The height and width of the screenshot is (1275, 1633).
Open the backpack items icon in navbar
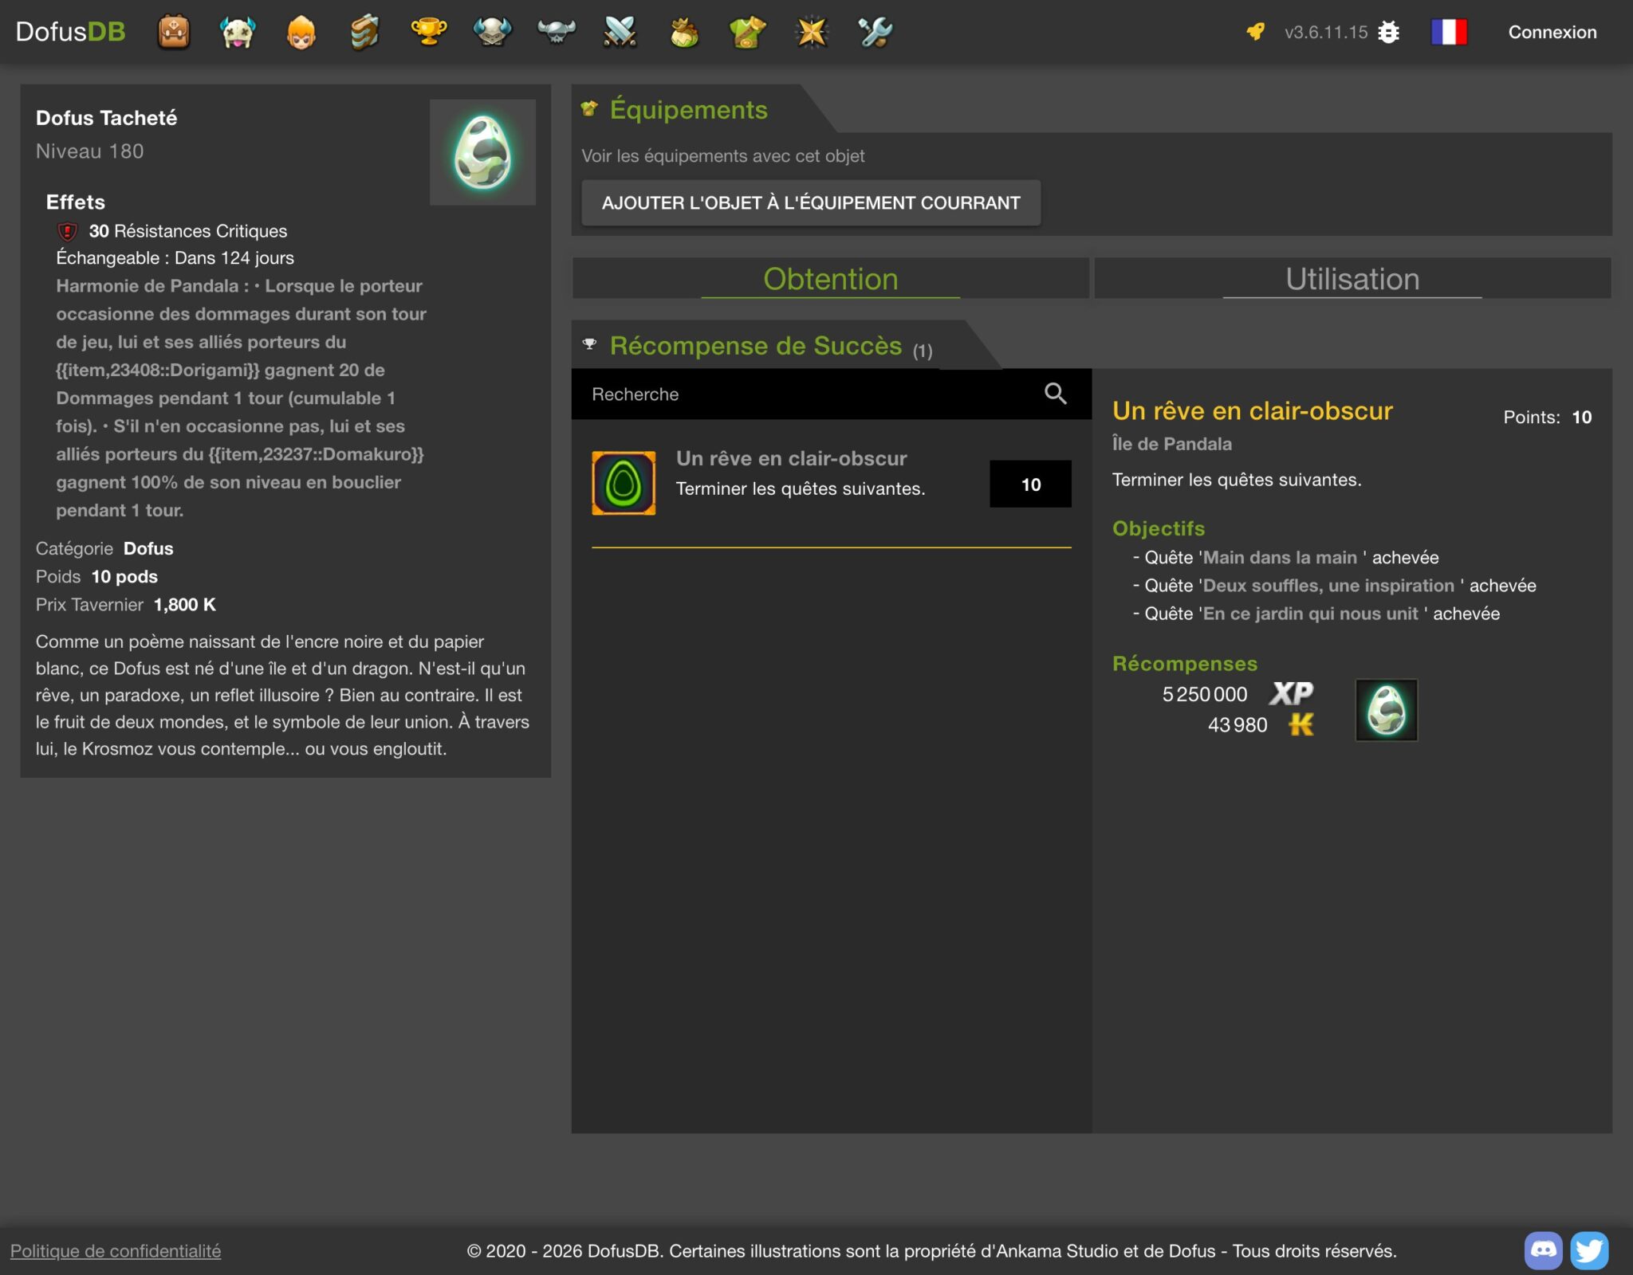pyautogui.click(x=173, y=32)
